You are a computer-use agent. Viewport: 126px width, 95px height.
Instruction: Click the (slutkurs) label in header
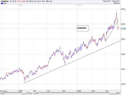(x=116, y=3)
